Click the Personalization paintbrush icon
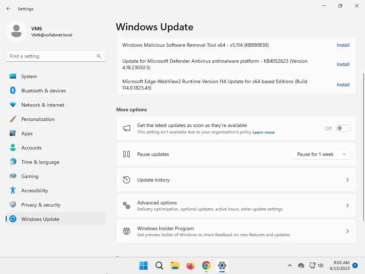 [x=13, y=119]
